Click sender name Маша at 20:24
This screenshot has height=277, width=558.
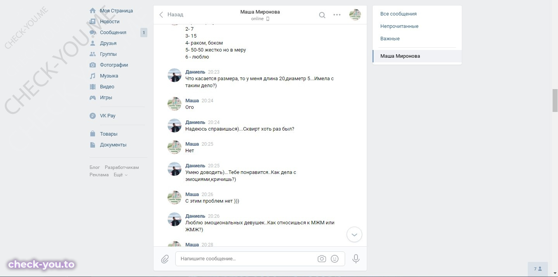tap(192, 101)
